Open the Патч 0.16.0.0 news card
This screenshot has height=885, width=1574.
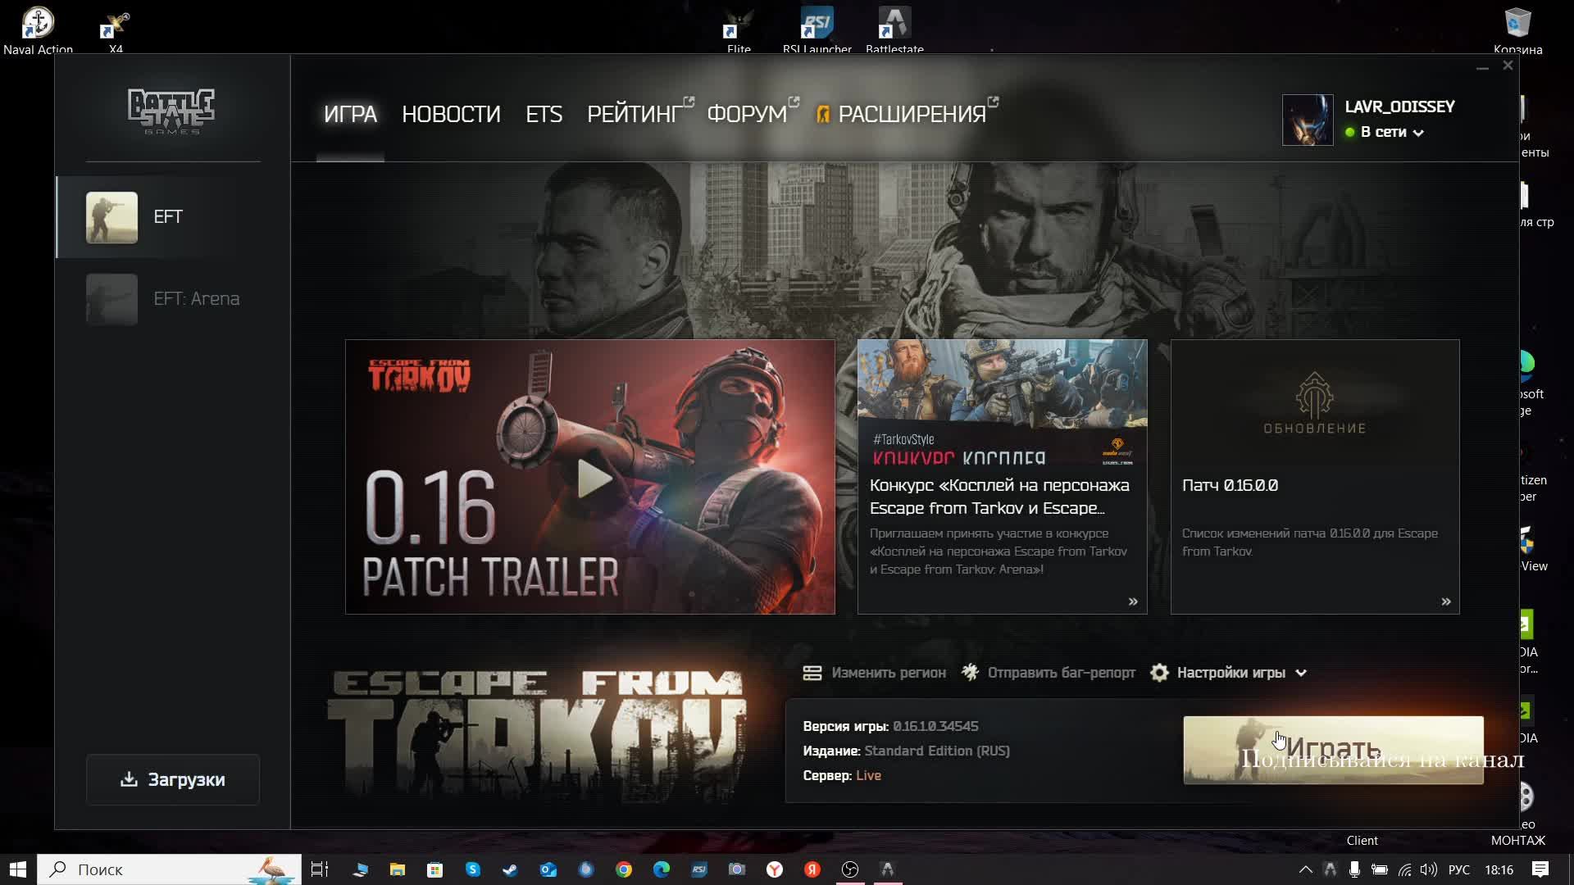click(x=1315, y=476)
